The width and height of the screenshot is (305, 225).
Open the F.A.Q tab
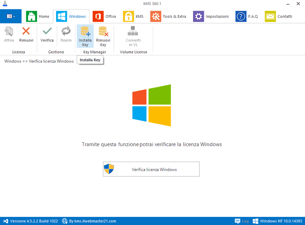tap(247, 16)
